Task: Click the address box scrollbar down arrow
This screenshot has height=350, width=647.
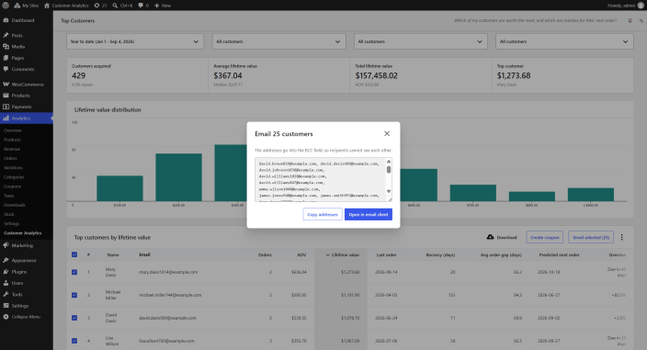Action: point(389,191)
